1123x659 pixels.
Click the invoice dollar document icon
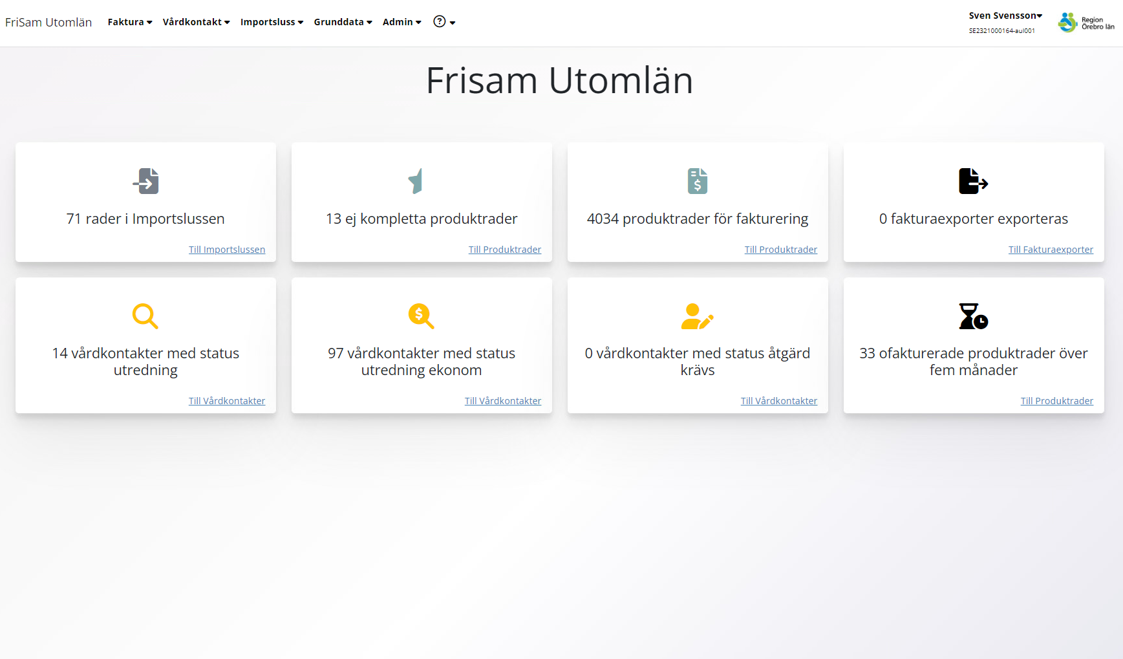click(x=697, y=181)
